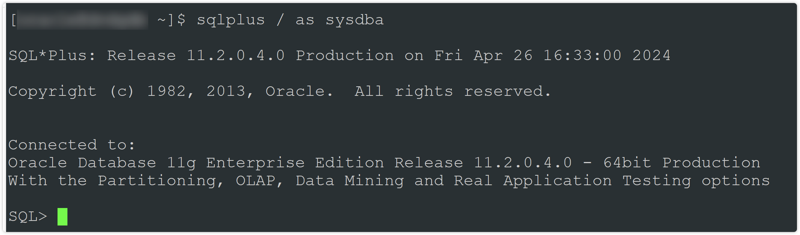This screenshot has height=235, width=800.
Task: Click the text Oracle Database 11g
Action: 102,163
